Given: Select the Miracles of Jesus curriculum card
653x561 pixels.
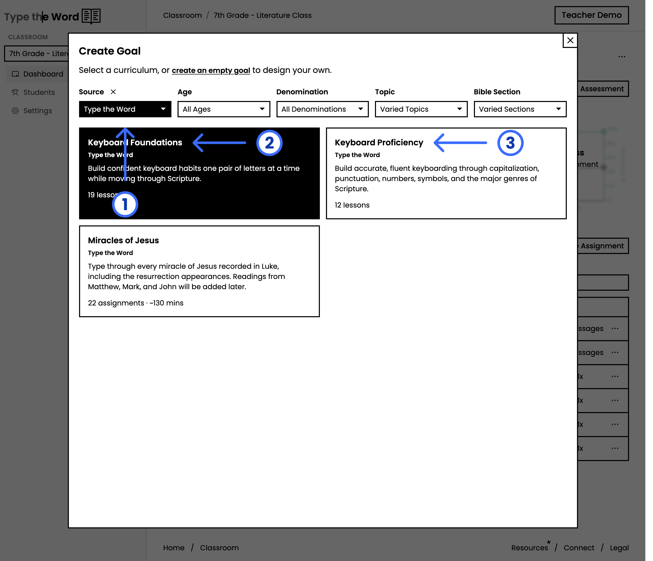Looking at the screenshot, I should pos(199,271).
